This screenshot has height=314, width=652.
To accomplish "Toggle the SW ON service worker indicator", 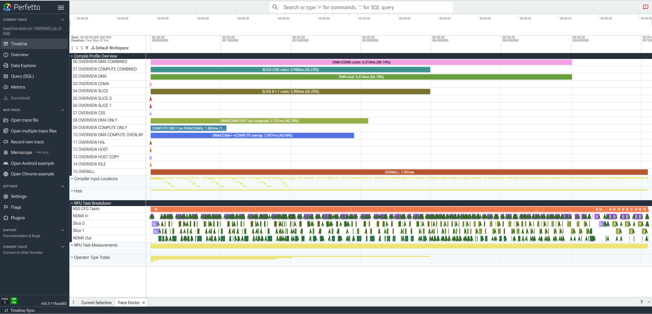I will coord(14,301).
